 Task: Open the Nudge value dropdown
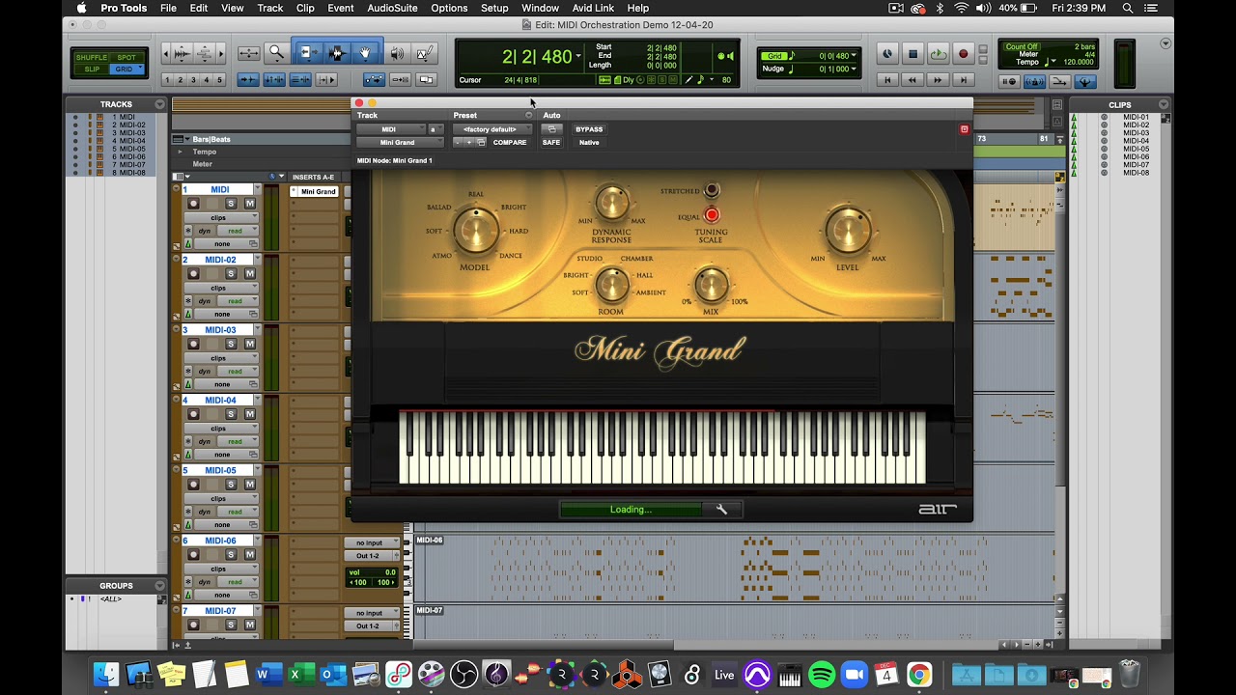[x=854, y=69]
